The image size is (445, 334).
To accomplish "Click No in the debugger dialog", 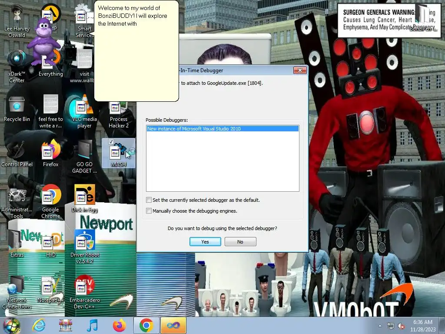I will click(240, 242).
